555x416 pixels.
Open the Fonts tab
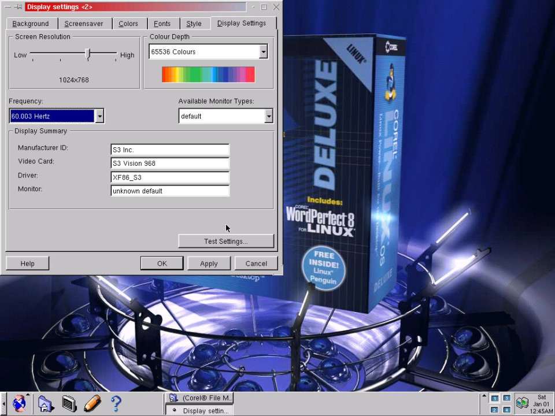[x=162, y=24]
